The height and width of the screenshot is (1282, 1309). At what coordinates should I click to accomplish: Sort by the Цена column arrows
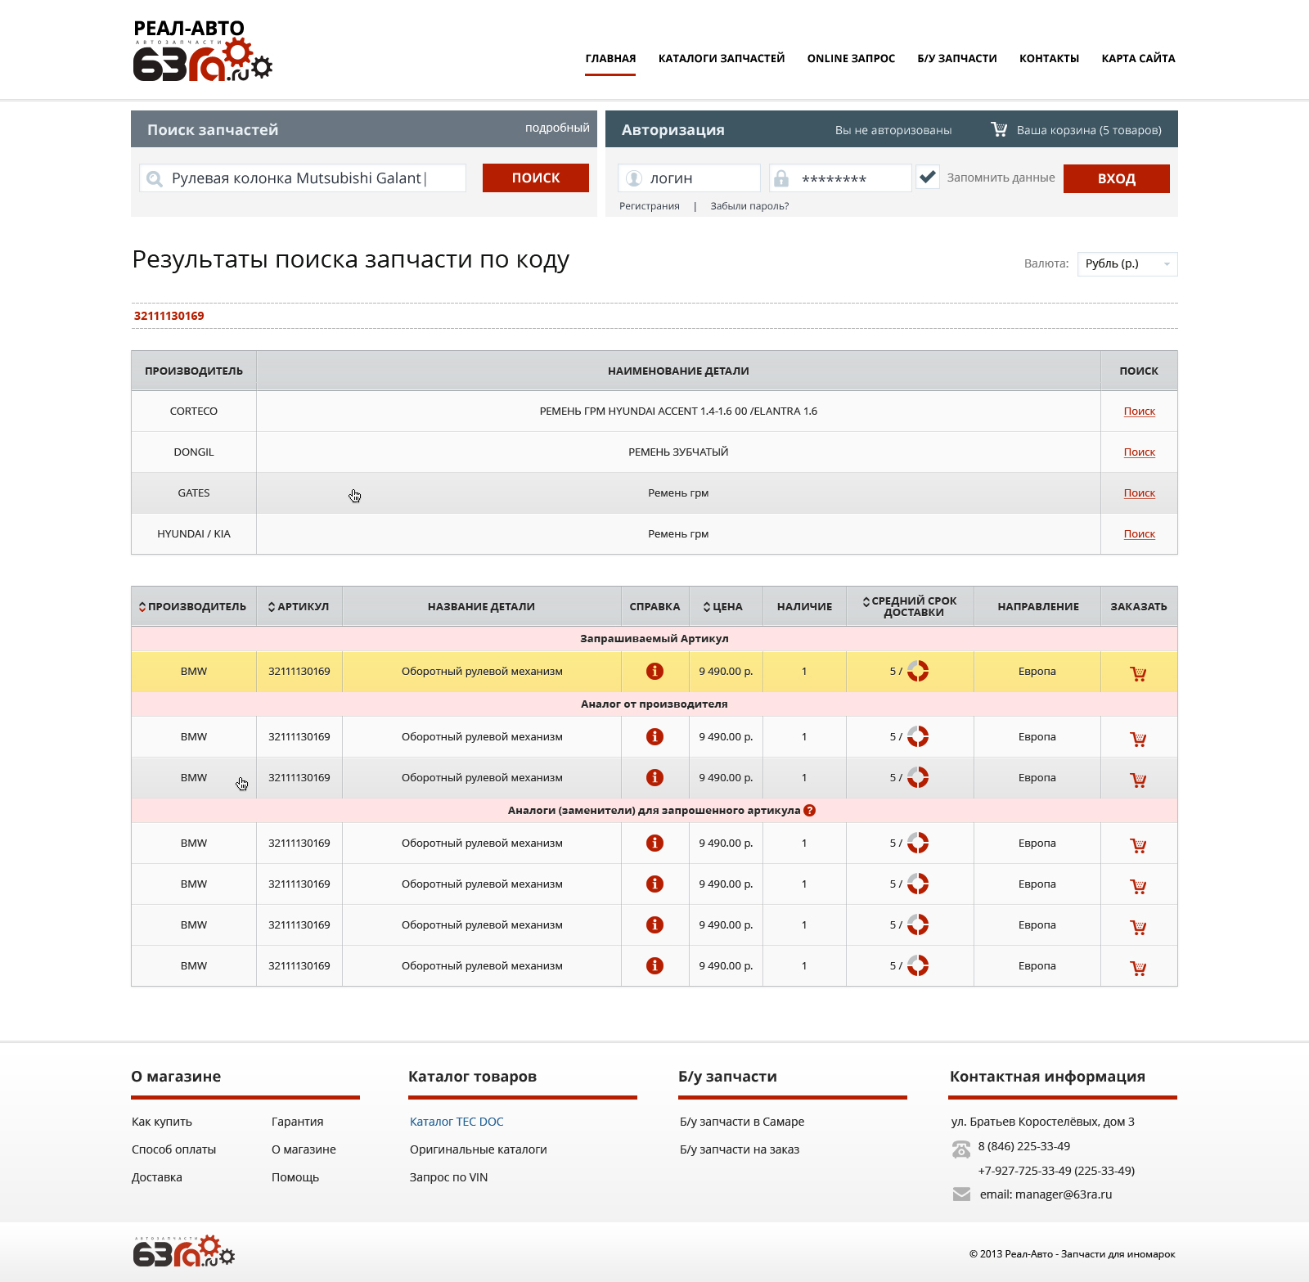point(707,606)
